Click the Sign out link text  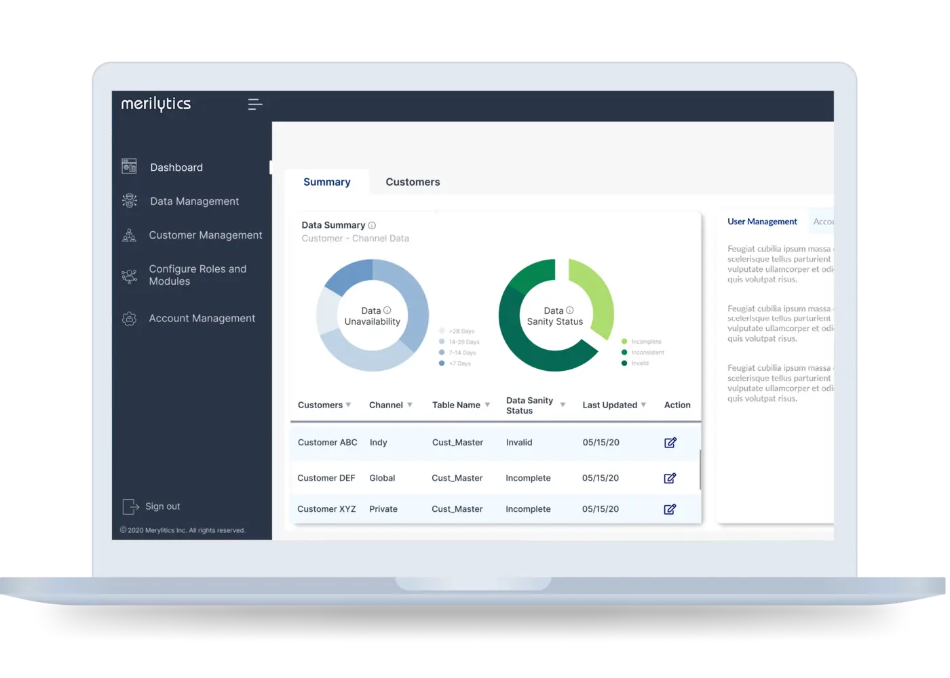(163, 506)
